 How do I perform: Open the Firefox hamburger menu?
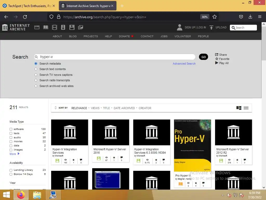(260, 17)
